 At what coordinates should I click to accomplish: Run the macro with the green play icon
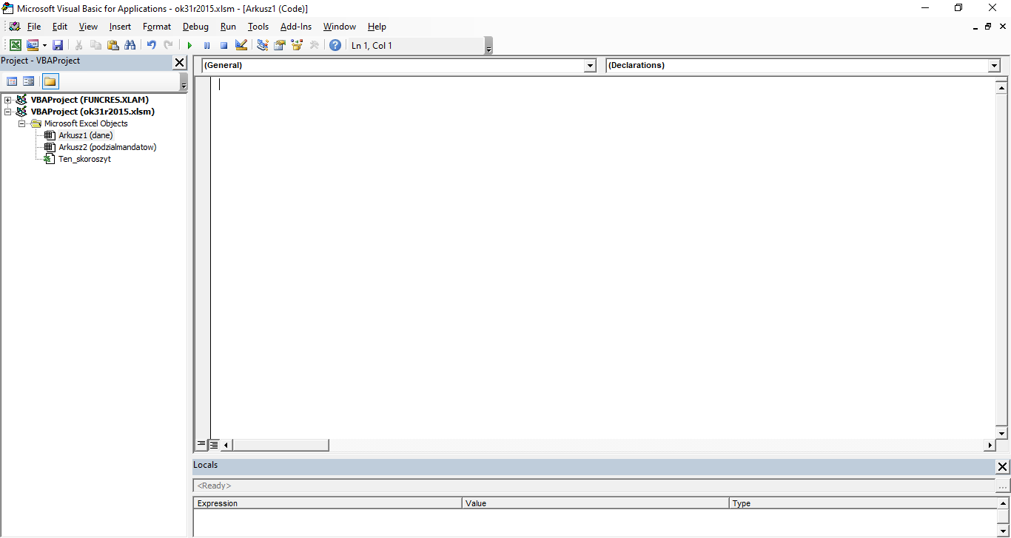tap(189, 45)
